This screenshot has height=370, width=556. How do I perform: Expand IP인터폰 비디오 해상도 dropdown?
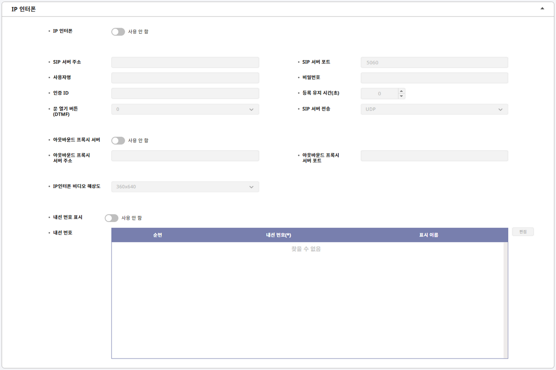tap(185, 187)
